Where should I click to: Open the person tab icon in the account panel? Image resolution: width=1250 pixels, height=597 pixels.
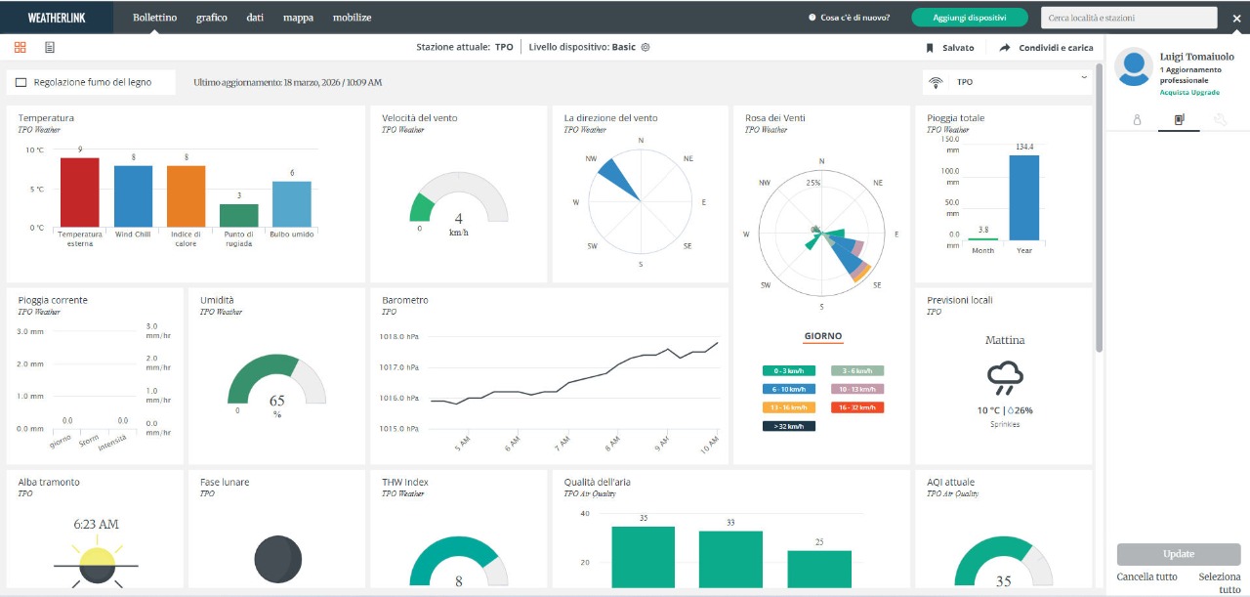click(1137, 120)
